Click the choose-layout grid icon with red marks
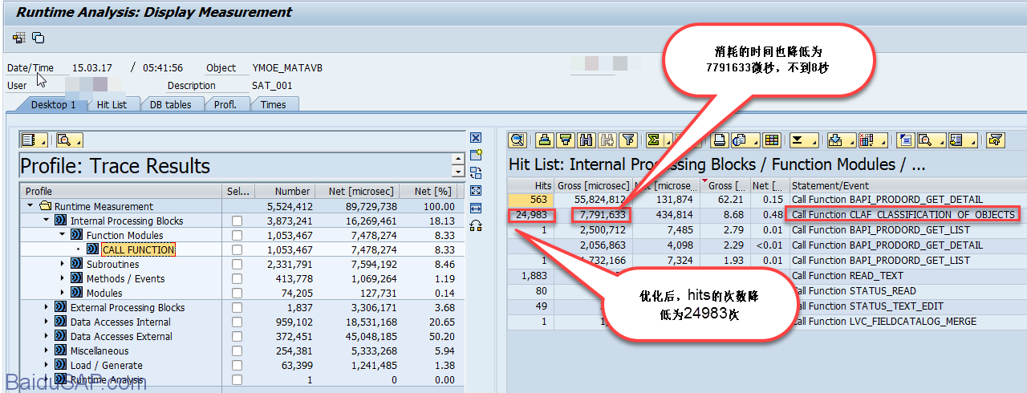 872,140
